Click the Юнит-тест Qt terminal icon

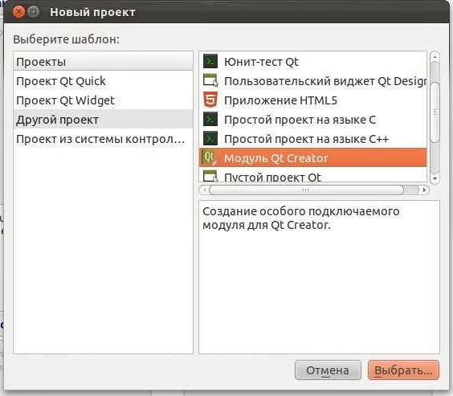click(210, 61)
